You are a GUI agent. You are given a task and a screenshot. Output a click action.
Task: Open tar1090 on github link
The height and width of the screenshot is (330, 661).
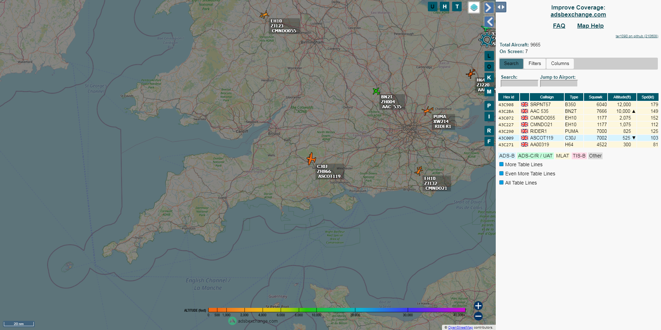point(637,36)
